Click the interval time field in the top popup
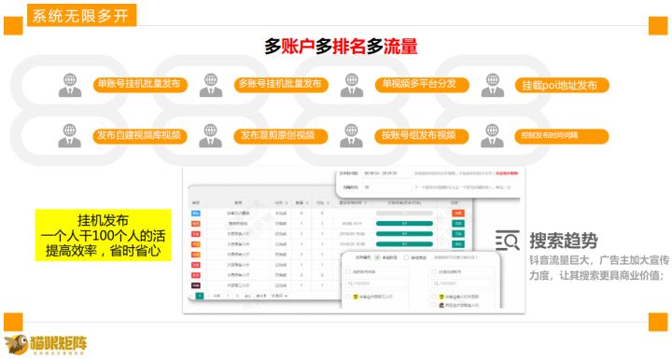Viewport: 672px width, 359px height. [387, 187]
